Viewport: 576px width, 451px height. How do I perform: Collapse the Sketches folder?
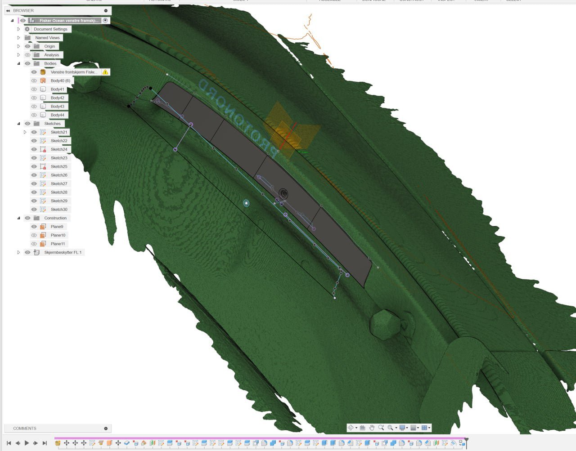pos(18,124)
